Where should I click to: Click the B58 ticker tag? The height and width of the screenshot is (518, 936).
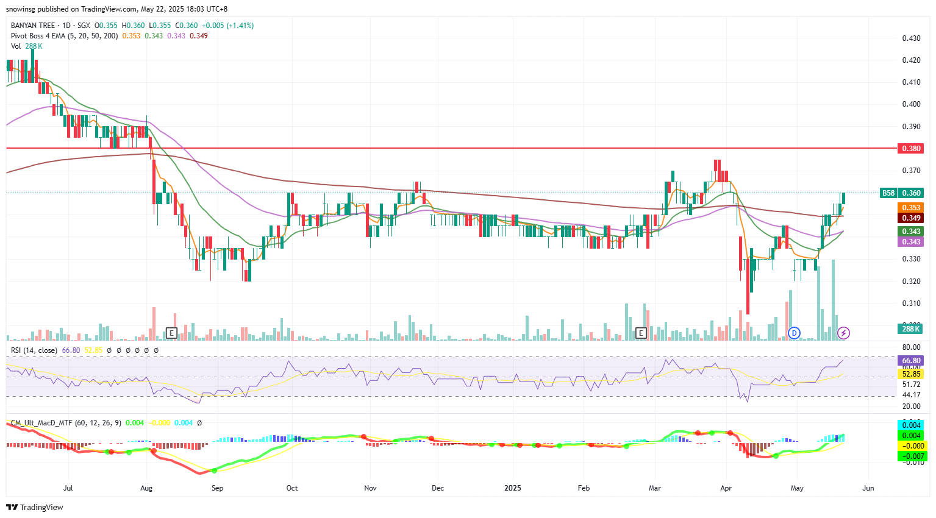tap(888, 193)
